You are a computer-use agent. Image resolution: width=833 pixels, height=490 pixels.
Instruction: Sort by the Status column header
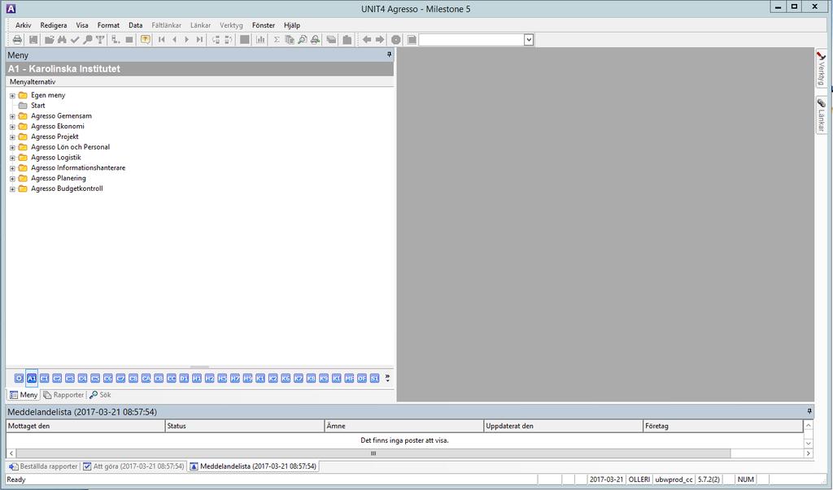pyautogui.click(x=245, y=426)
